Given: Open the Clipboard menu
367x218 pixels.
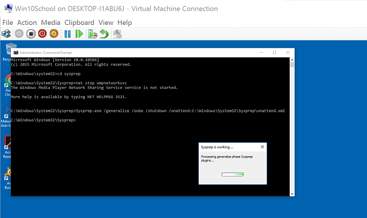Looking at the screenshot, I should (79, 22).
